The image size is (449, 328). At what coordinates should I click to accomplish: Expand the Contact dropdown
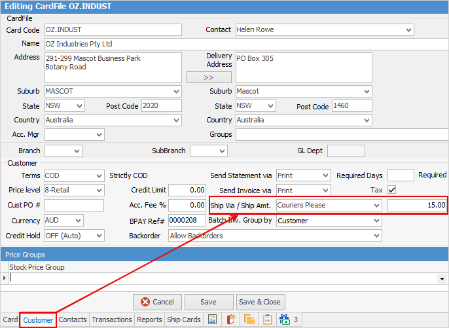point(408,30)
